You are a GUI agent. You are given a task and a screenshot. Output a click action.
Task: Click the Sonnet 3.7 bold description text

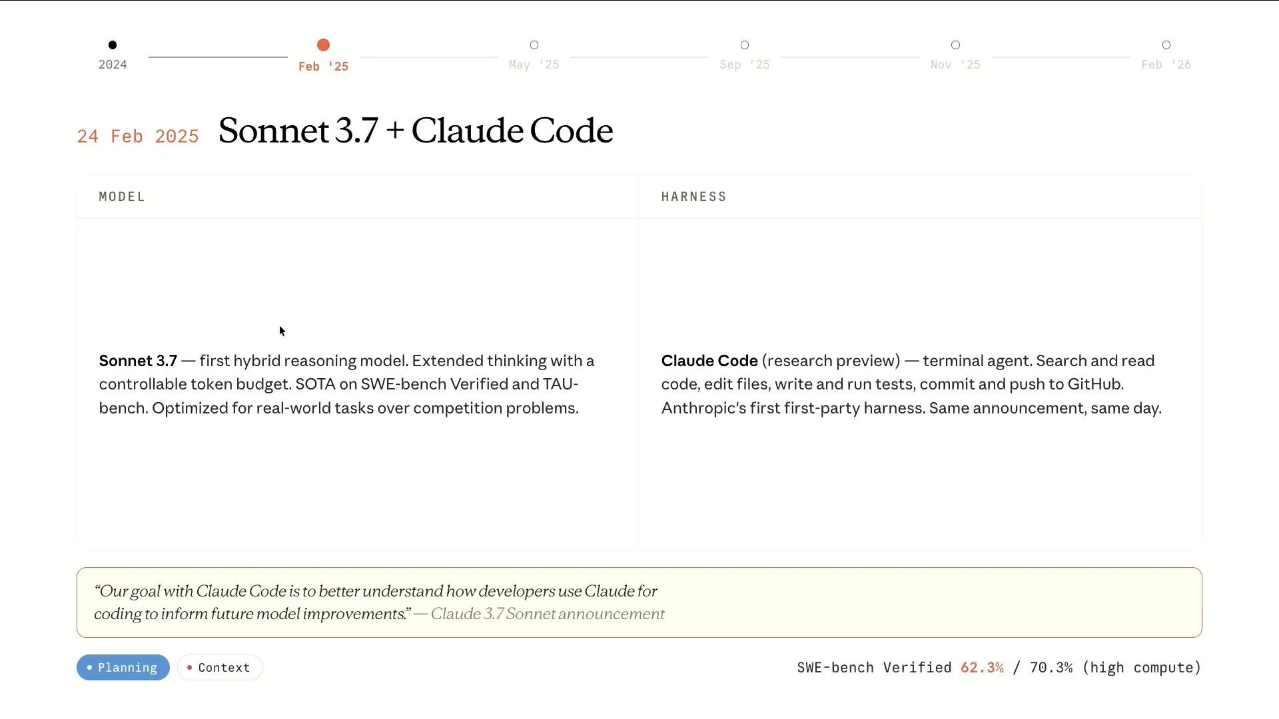(x=138, y=361)
